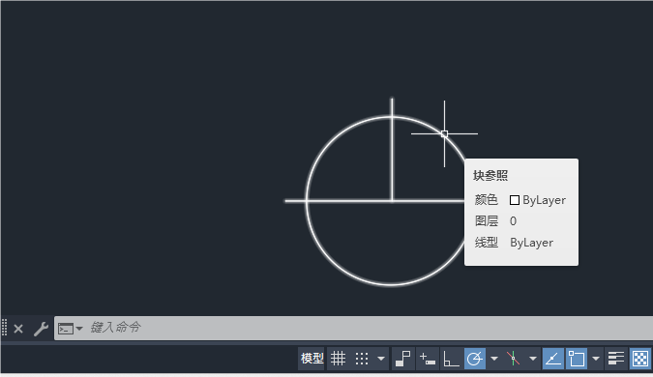Open command line customize wrench

41,329
